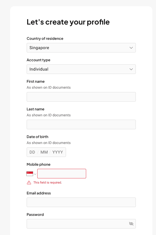
Task: Expand Country of residence dropdown arrow
Action: 131,48
